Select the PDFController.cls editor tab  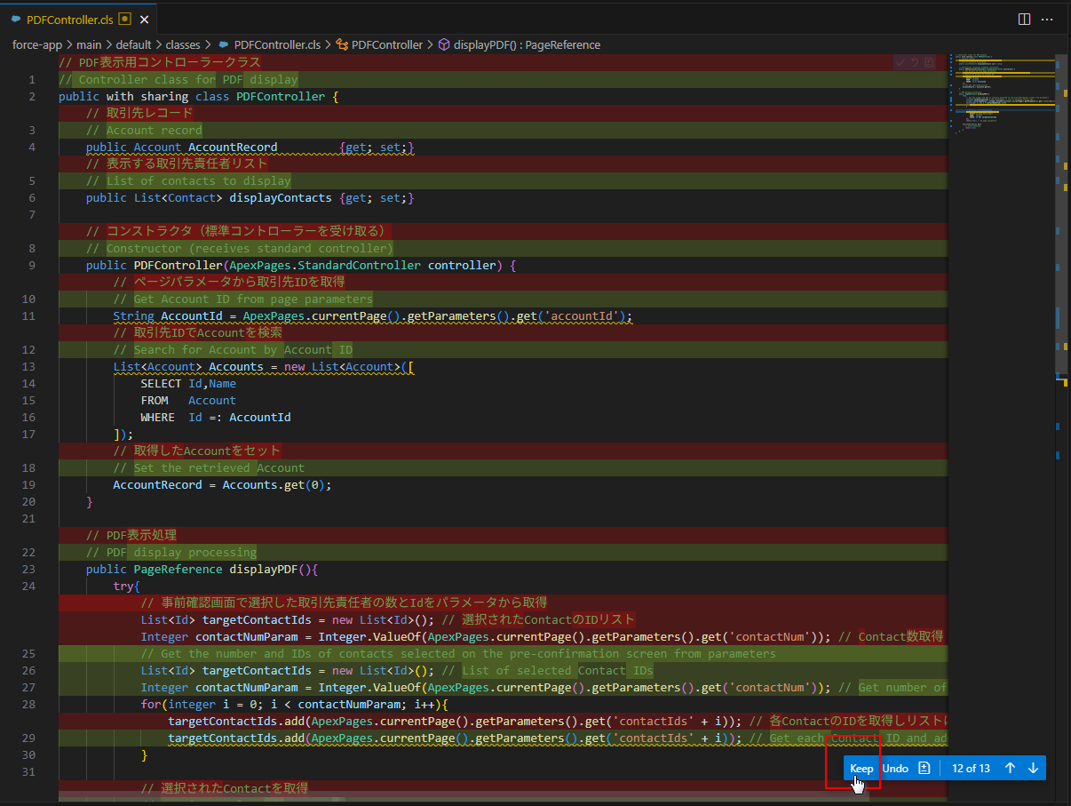pos(69,19)
